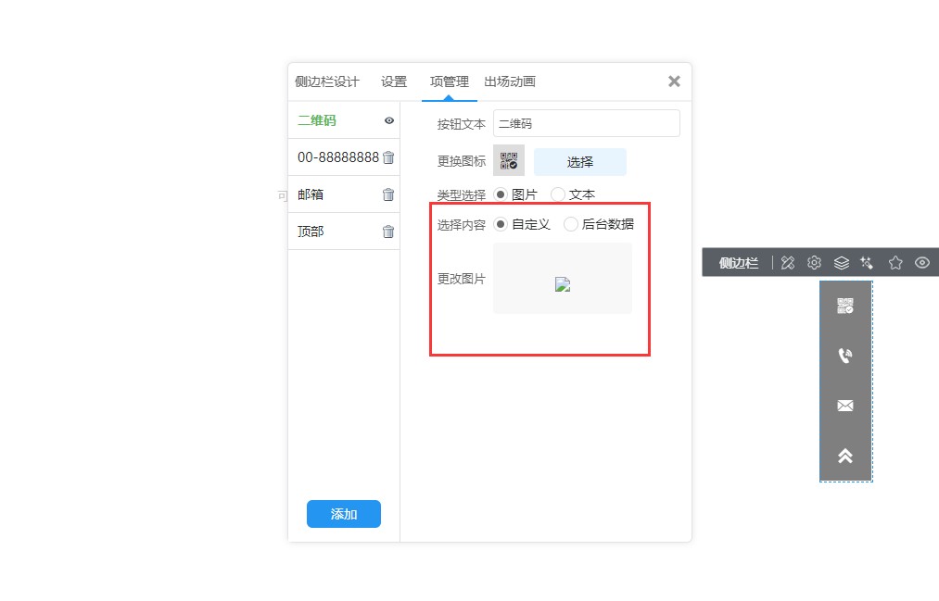Toggle eye icon in 侧边栏 toolbar
The height and width of the screenshot is (601, 939).
(x=921, y=263)
